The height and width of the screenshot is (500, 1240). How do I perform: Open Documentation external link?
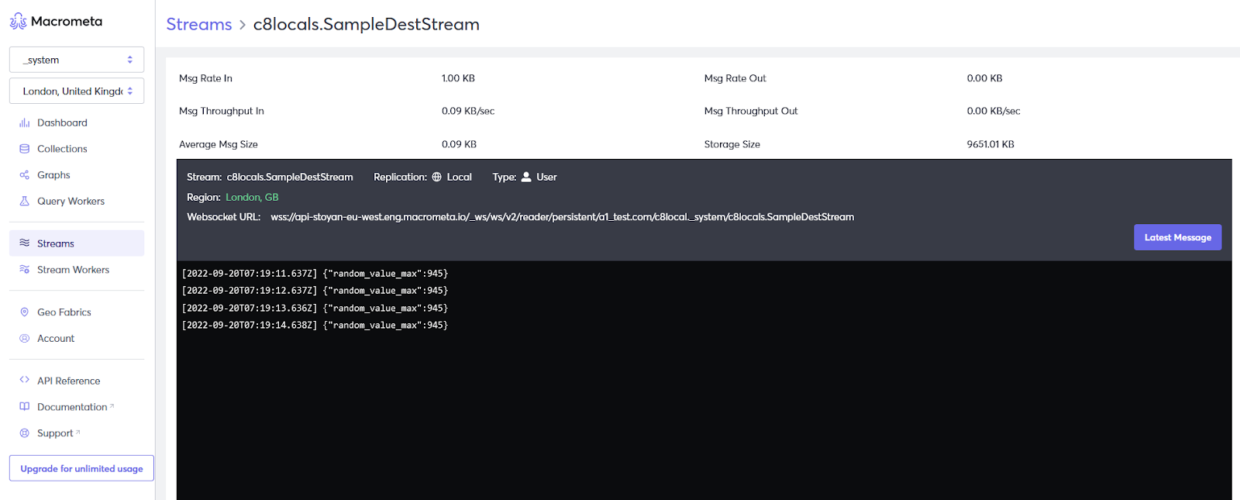pyautogui.click(x=75, y=407)
